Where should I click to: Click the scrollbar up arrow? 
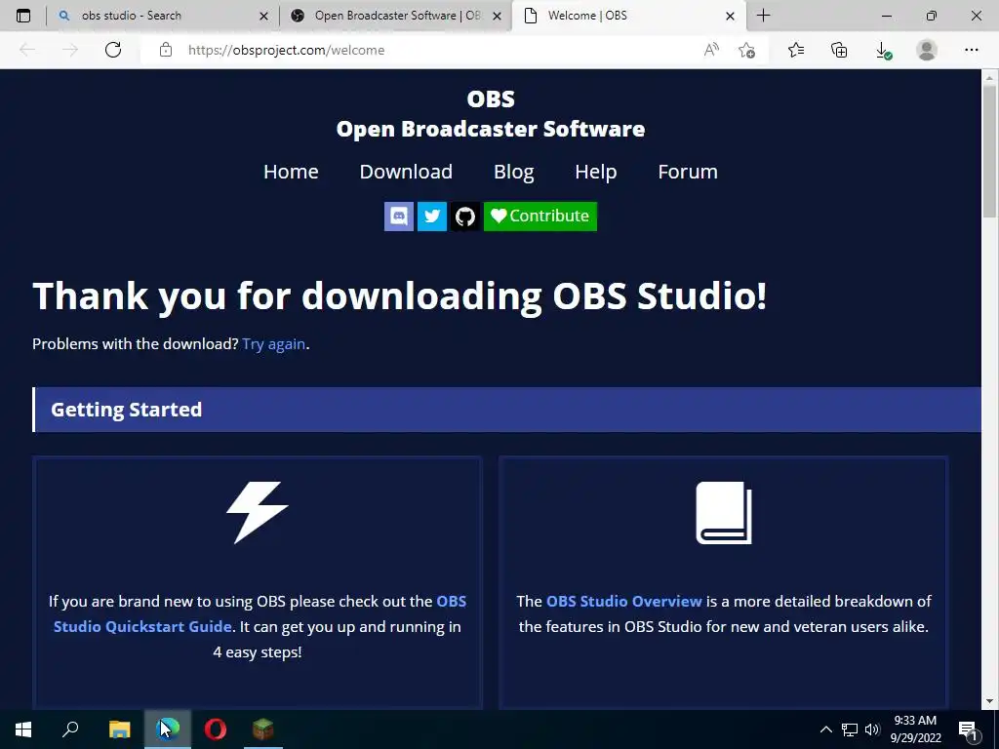point(989,78)
